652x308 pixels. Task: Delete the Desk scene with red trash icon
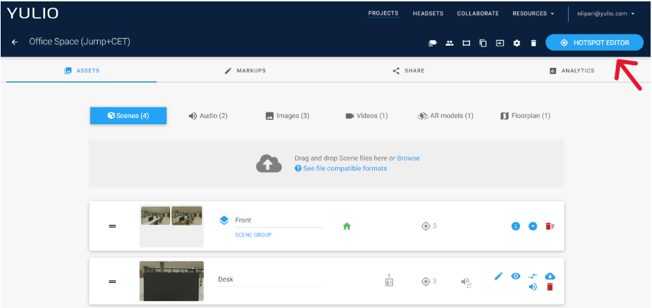[x=550, y=287]
